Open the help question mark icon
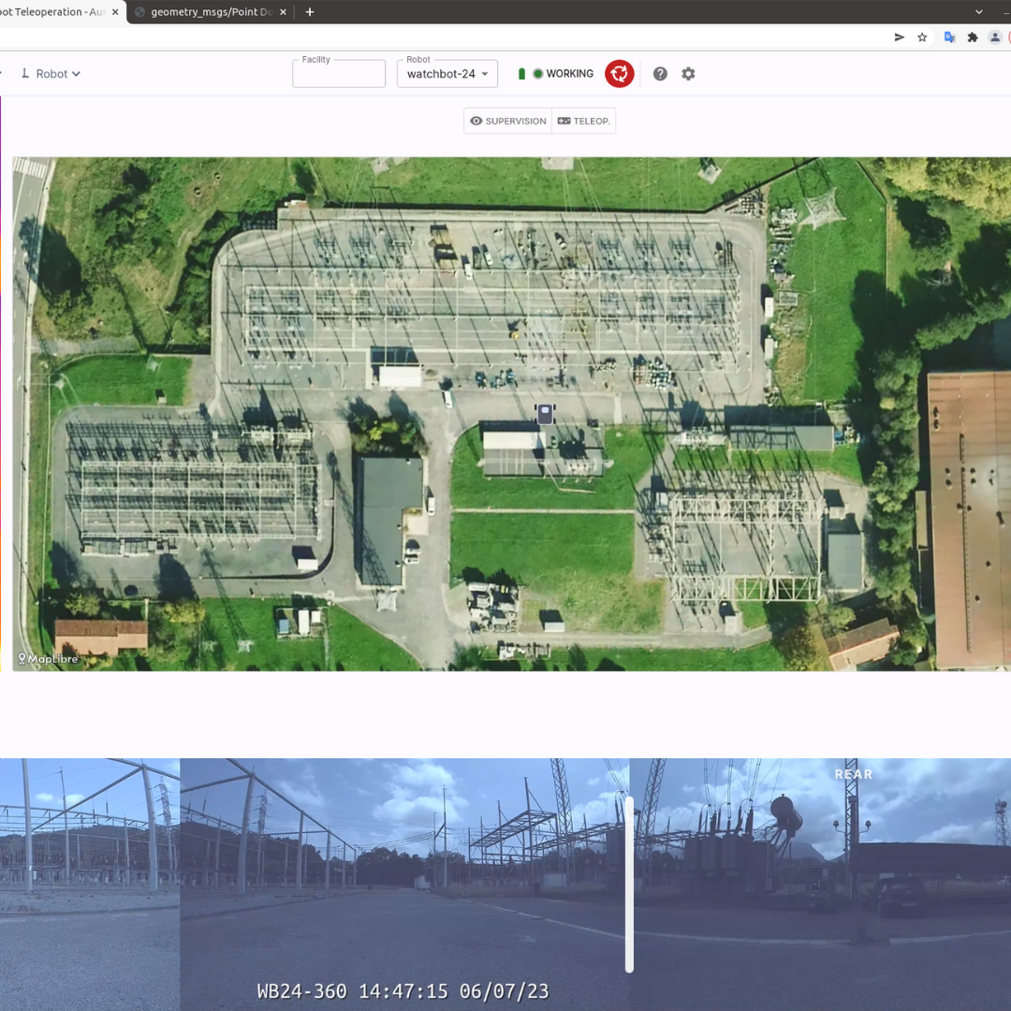Viewport: 1011px width, 1011px height. [x=660, y=74]
